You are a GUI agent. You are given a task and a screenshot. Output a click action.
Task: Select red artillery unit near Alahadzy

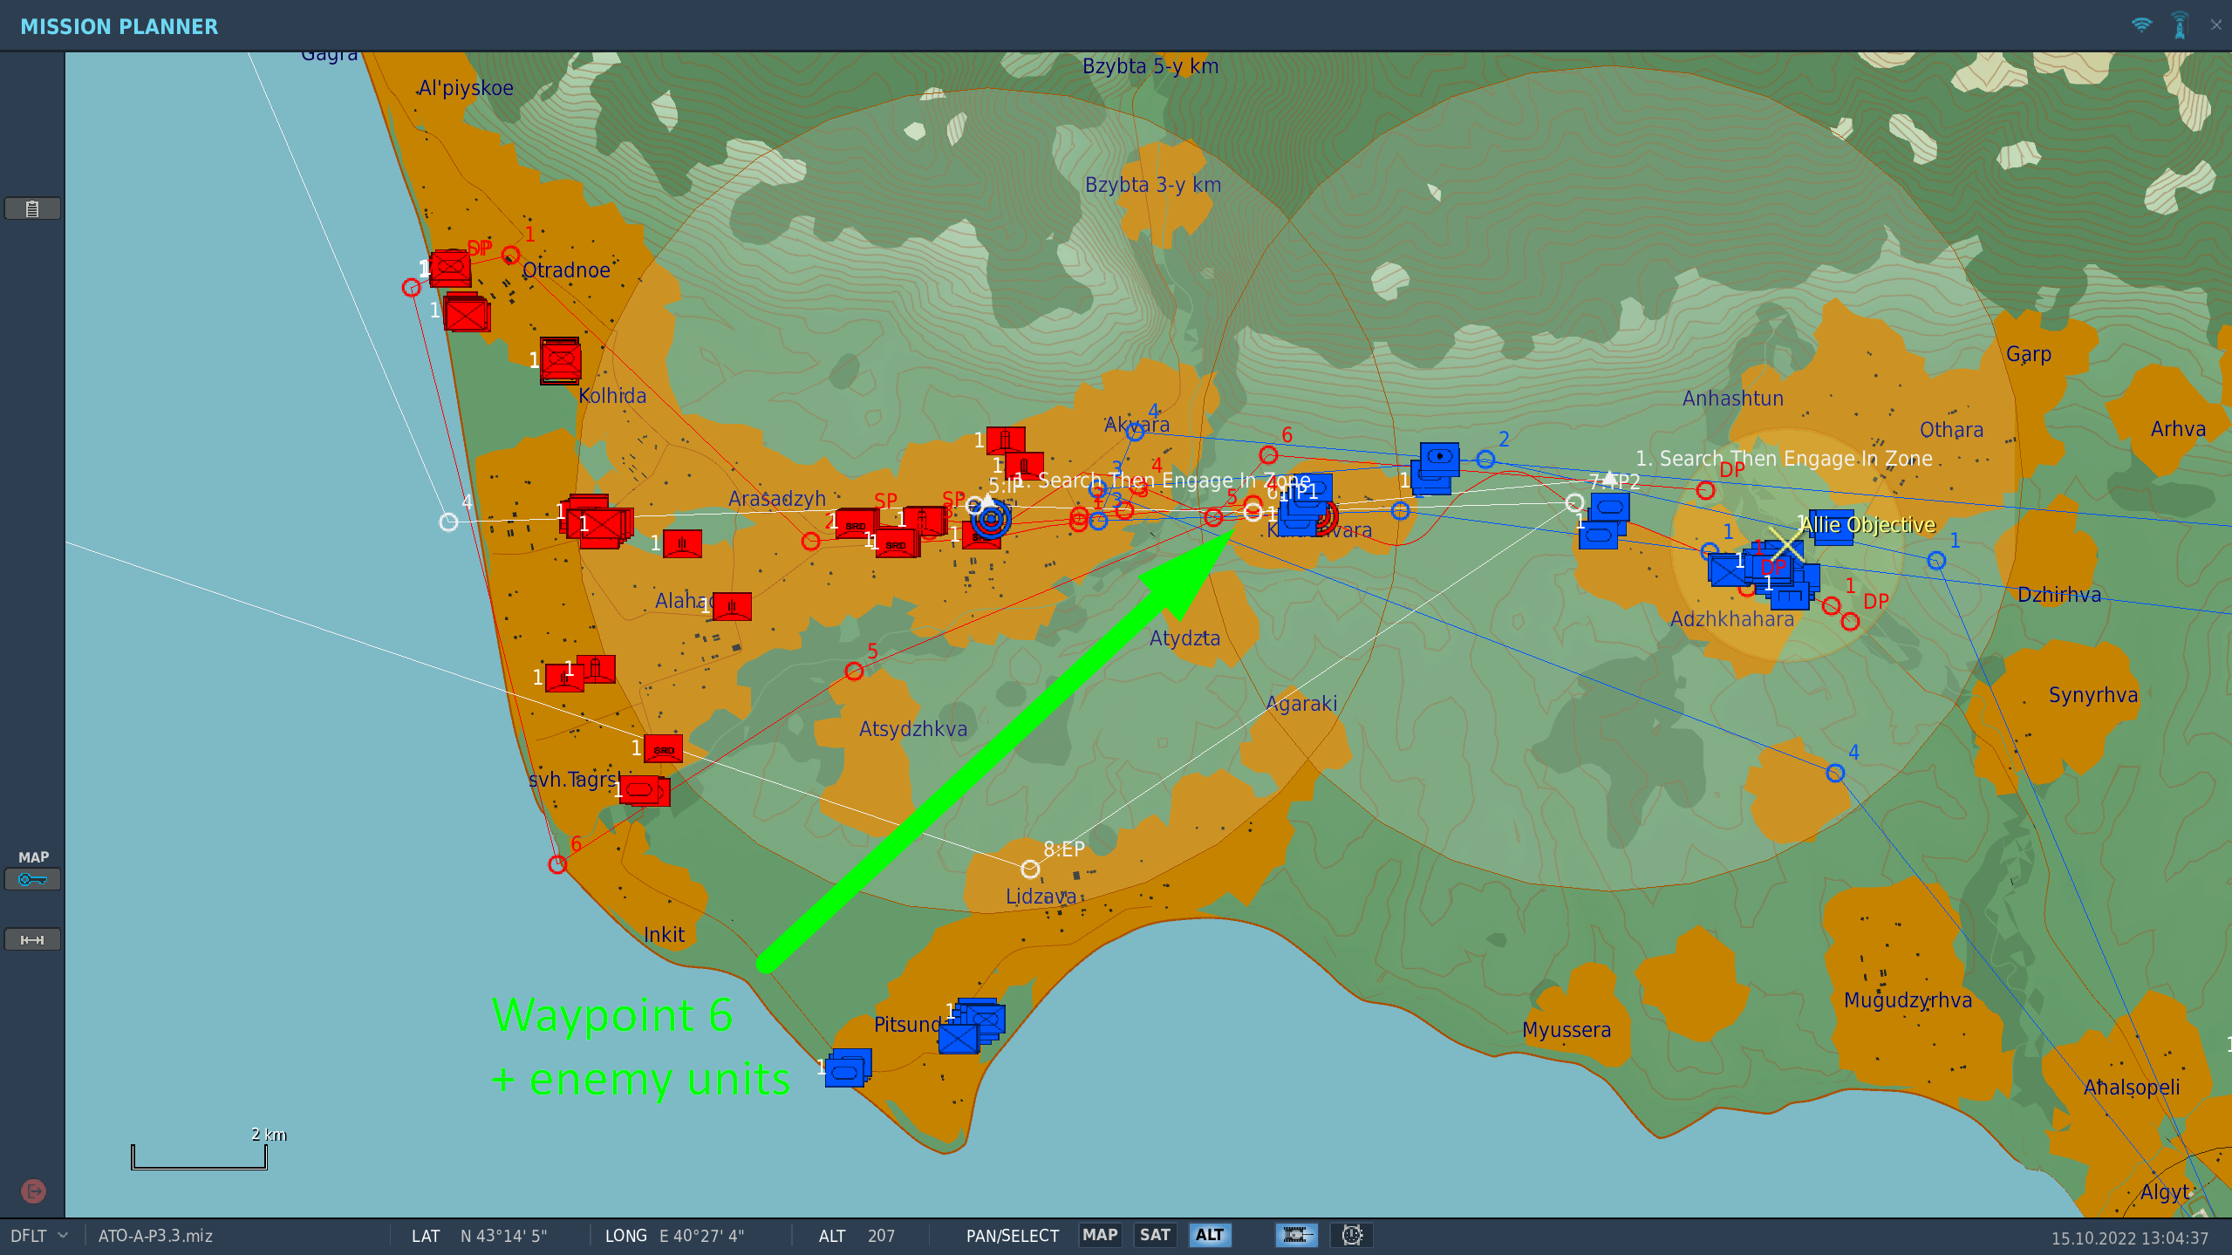[x=732, y=606]
